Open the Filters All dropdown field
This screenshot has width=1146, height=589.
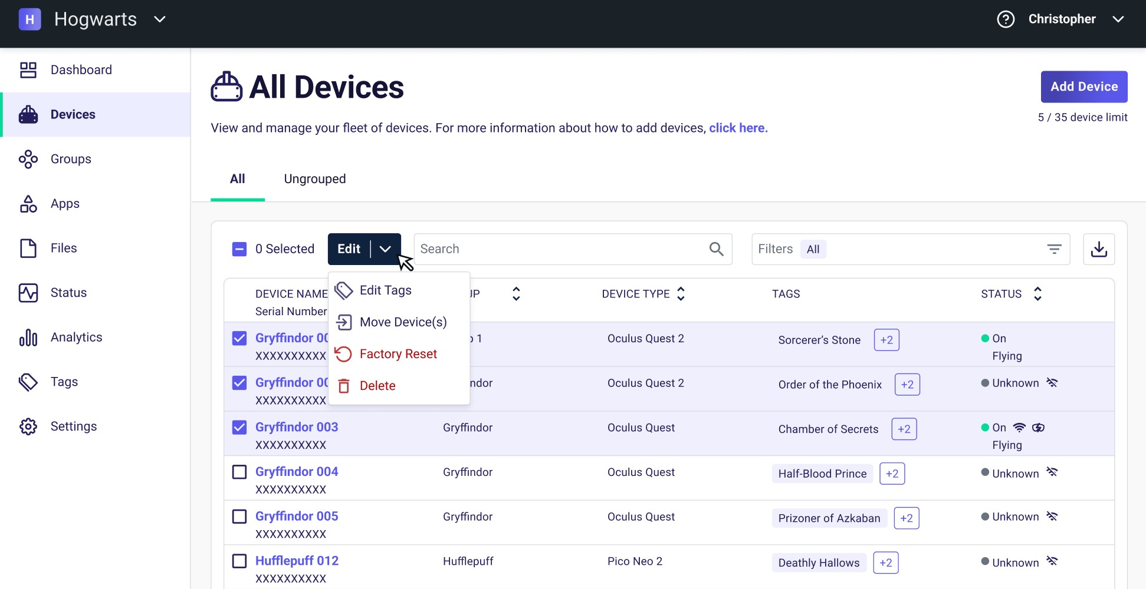(911, 249)
